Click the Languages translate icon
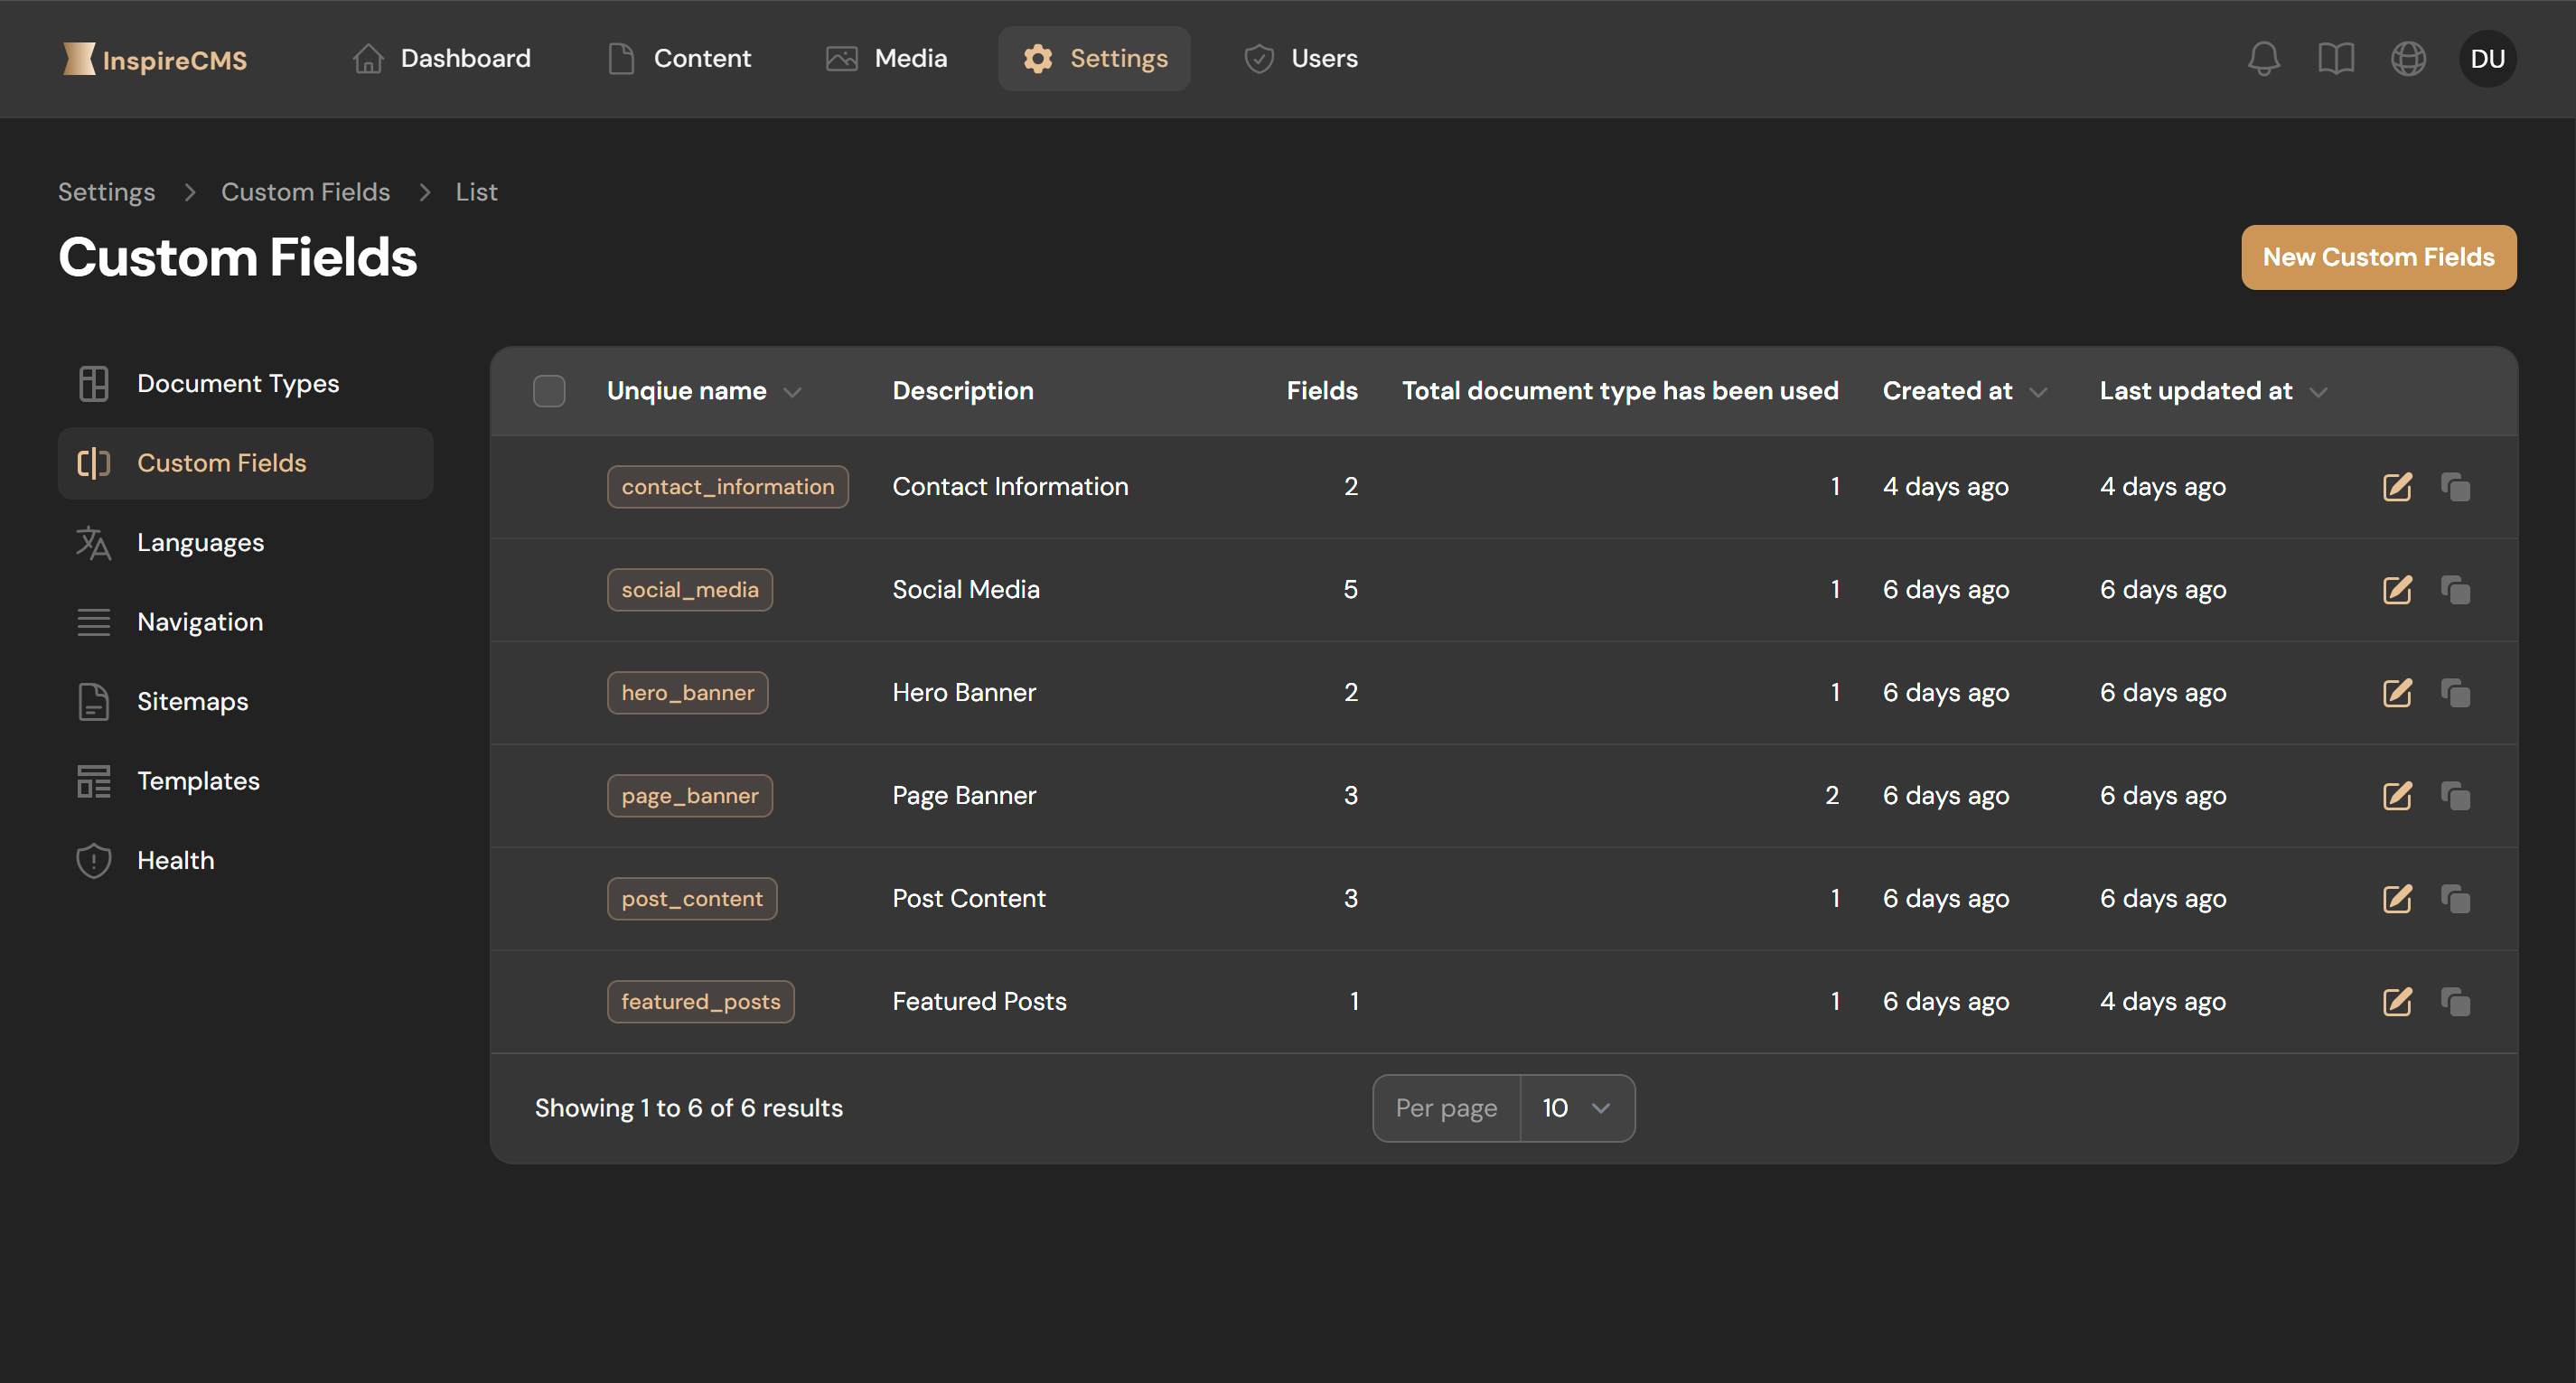The height and width of the screenshot is (1383, 2576). click(x=93, y=543)
